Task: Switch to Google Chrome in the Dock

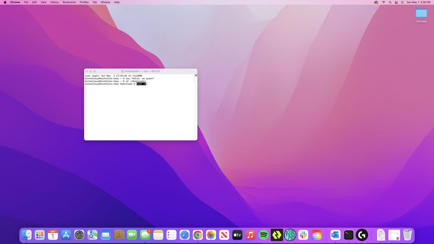Action: tap(198, 235)
